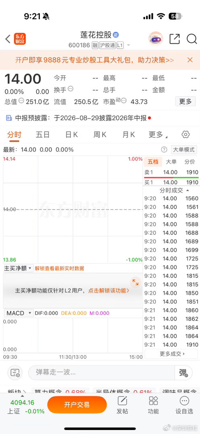Select the 周K chart tab

pyautogui.click(x=100, y=135)
